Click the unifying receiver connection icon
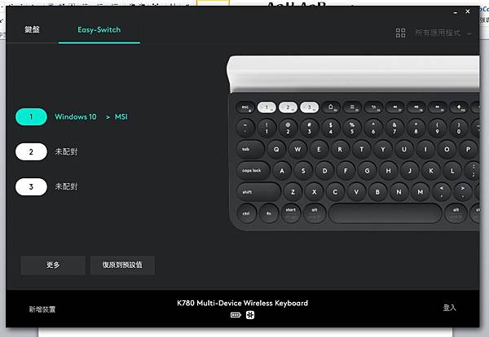Image resolution: width=489 pixels, height=337 pixels. 250,315
